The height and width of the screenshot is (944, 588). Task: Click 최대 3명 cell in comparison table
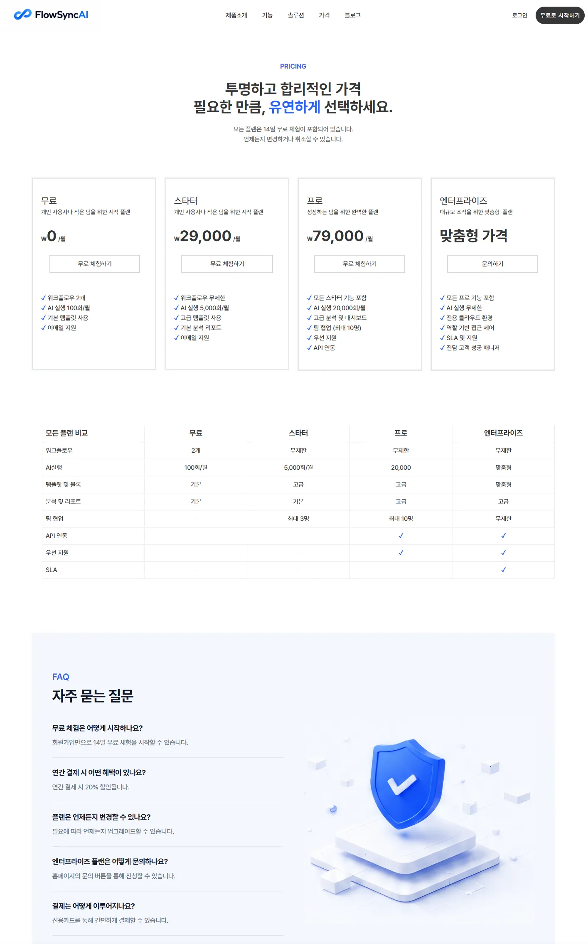click(298, 519)
